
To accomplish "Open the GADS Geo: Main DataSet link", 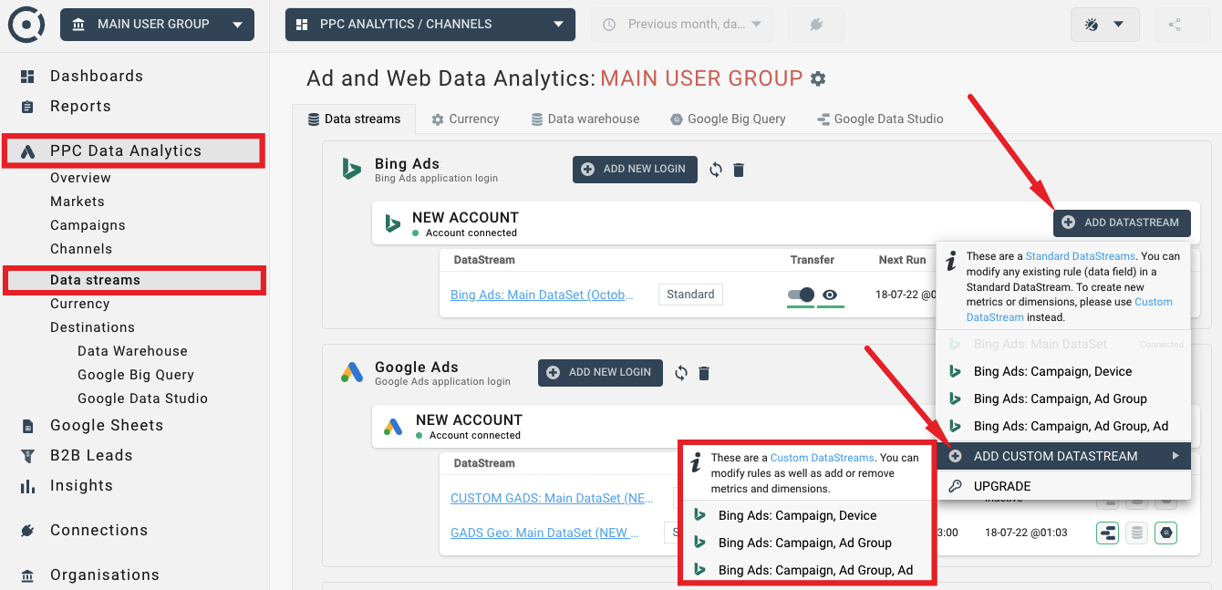I will pos(544,533).
